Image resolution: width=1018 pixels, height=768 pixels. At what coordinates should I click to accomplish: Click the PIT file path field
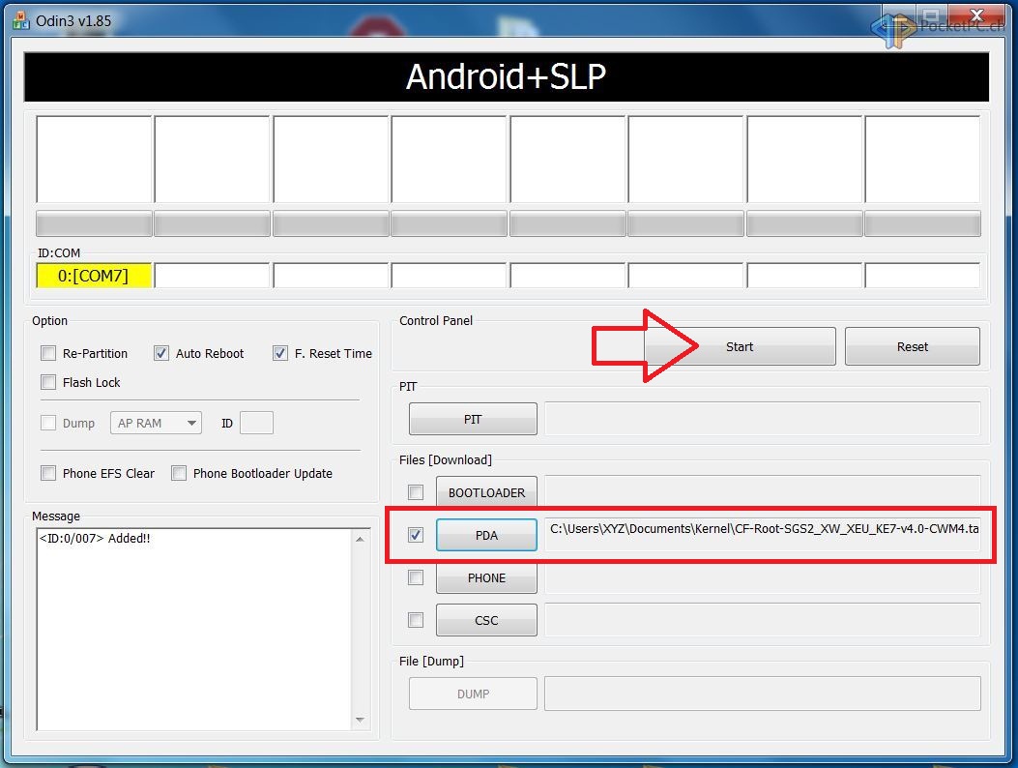point(762,419)
